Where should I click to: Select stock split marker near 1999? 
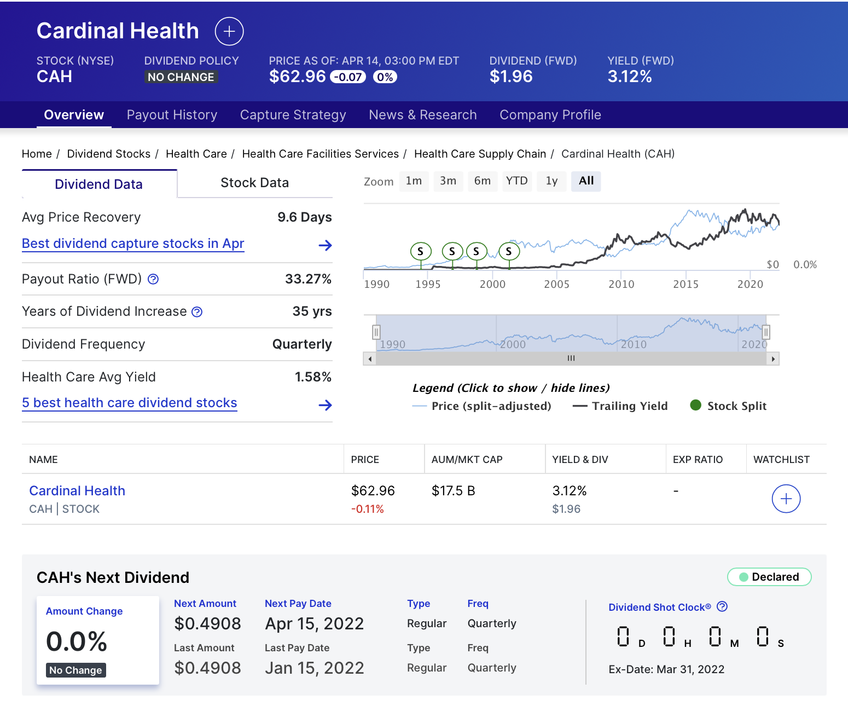click(x=477, y=251)
